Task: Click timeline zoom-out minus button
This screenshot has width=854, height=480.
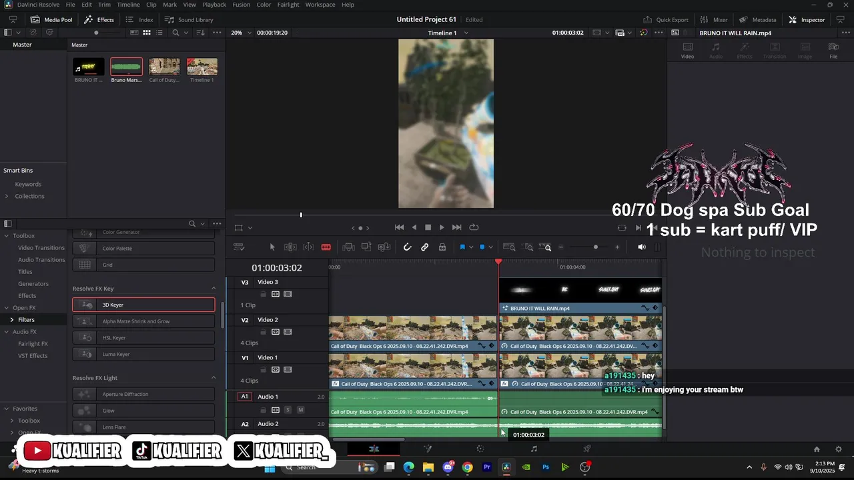Action: 561,247
